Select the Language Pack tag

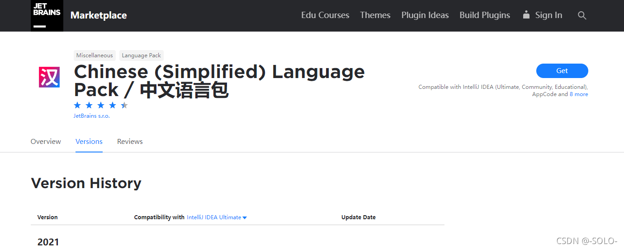point(142,55)
